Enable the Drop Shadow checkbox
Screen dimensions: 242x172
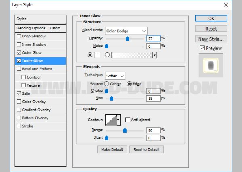(x=19, y=36)
